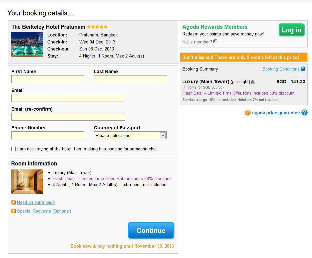Click the SGD 141.33 price
This screenshot has width=312, height=258.
pyautogui.click(x=291, y=82)
